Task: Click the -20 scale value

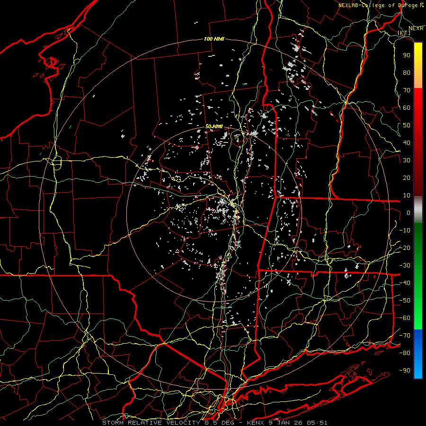Action: (x=405, y=248)
